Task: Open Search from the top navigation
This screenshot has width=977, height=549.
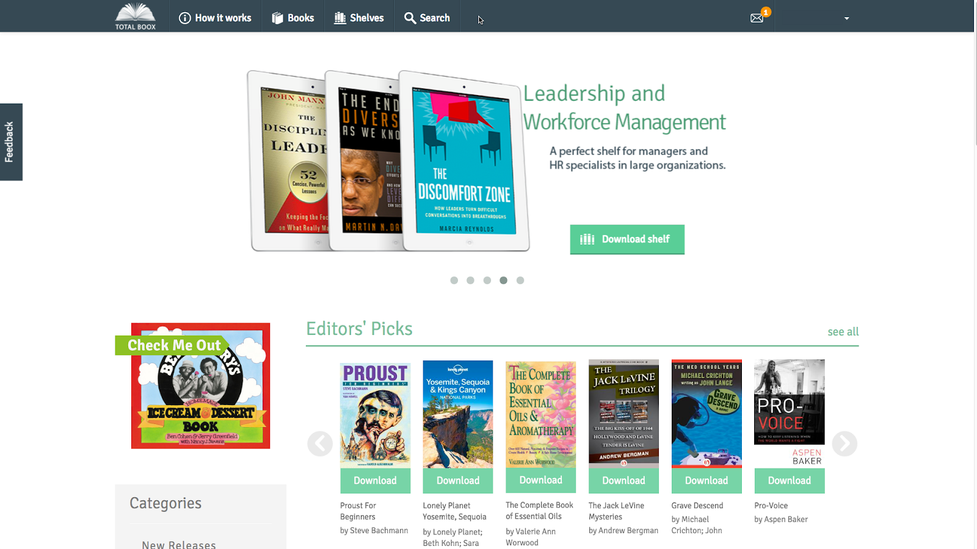Action: pos(427,18)
